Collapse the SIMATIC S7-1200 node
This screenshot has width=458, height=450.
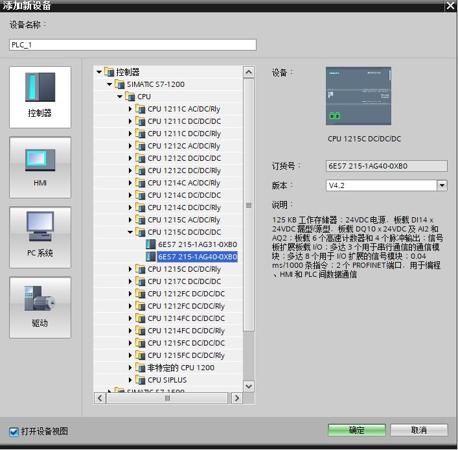[x=109, y=84]
